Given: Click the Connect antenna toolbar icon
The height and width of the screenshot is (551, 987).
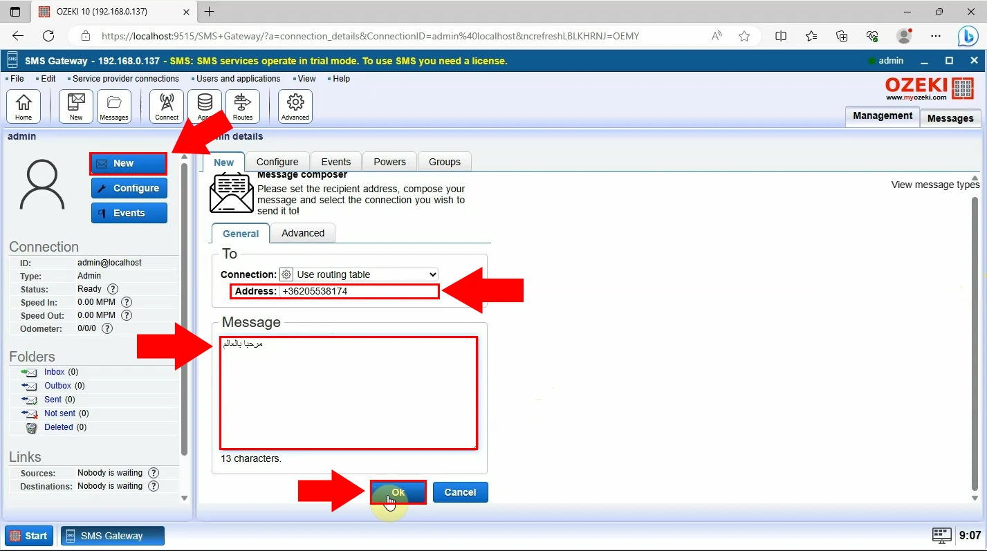Looking at the screenshot, I should tap(167, 106).
